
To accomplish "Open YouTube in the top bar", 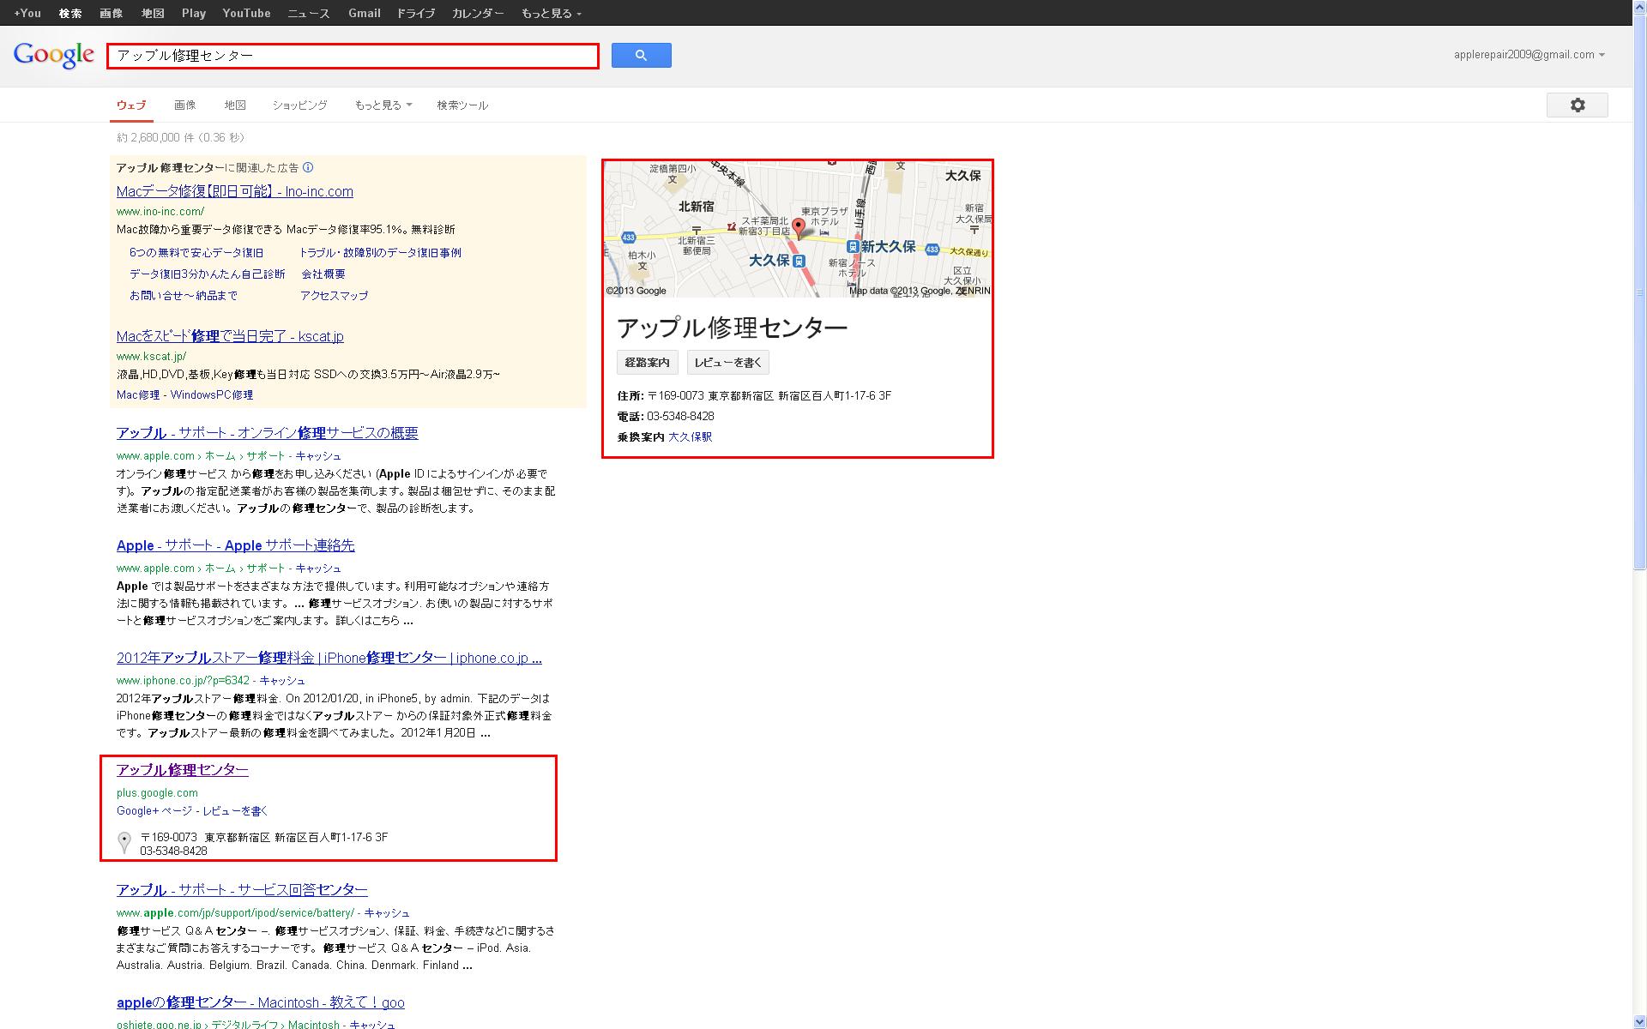I will (x=246, y=13).
